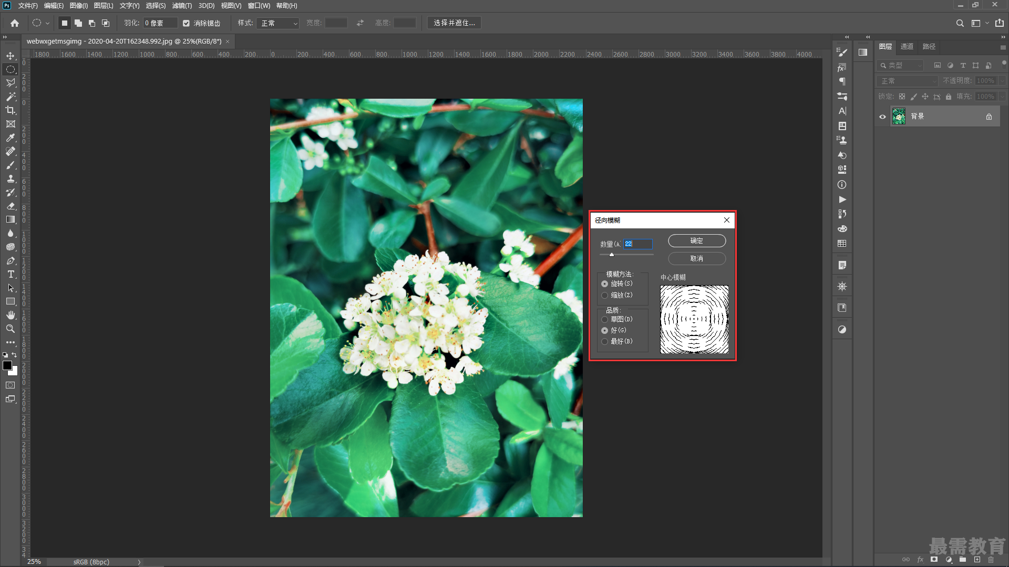Image resolution: width=1009 pixels, height=567 pixels.
Task: Open the 窗口(W) menu
Action: coord(259,6)
